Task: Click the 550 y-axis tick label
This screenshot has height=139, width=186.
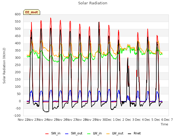Action: (x=18, y=21)
